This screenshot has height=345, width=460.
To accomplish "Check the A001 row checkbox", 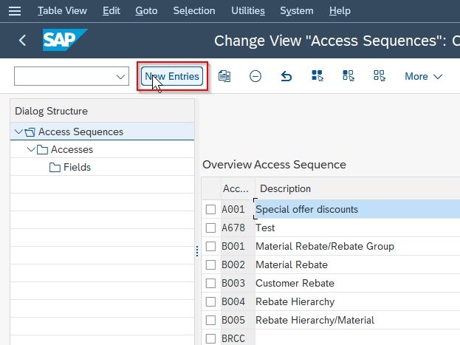I will coord(210,210).
